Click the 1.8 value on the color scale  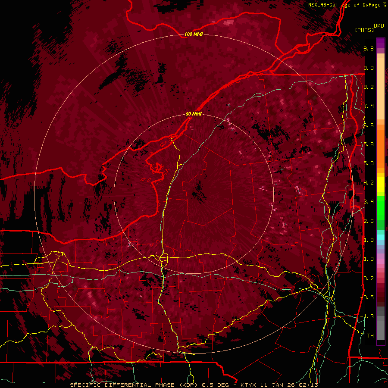tap(369, 240)
